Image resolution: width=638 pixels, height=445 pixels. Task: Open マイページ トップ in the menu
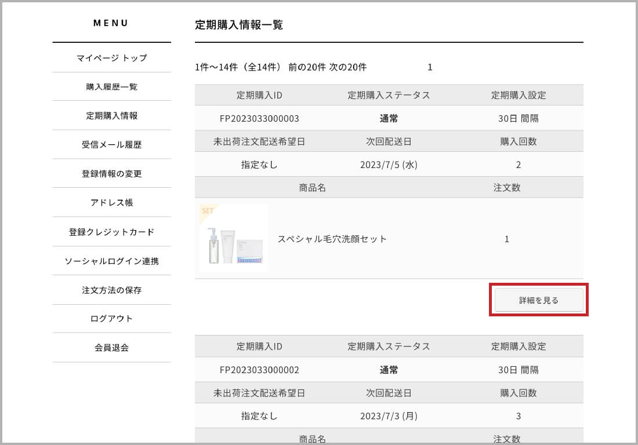[x=111, y=58]
